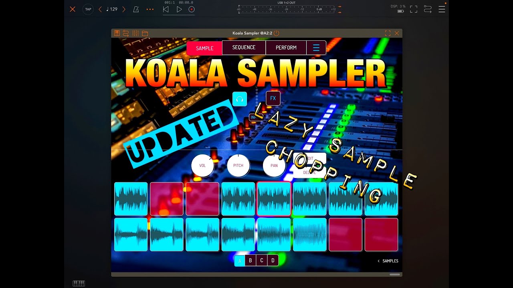
Task: Open the AUM hamburger main menu
Action: [442, 9]
